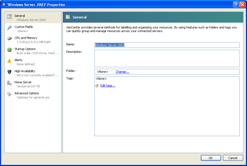The image size is (247, 166).
Task: Click the tag icon beside Edit tags
Action: pyautogui.click(x=97, y=86)
